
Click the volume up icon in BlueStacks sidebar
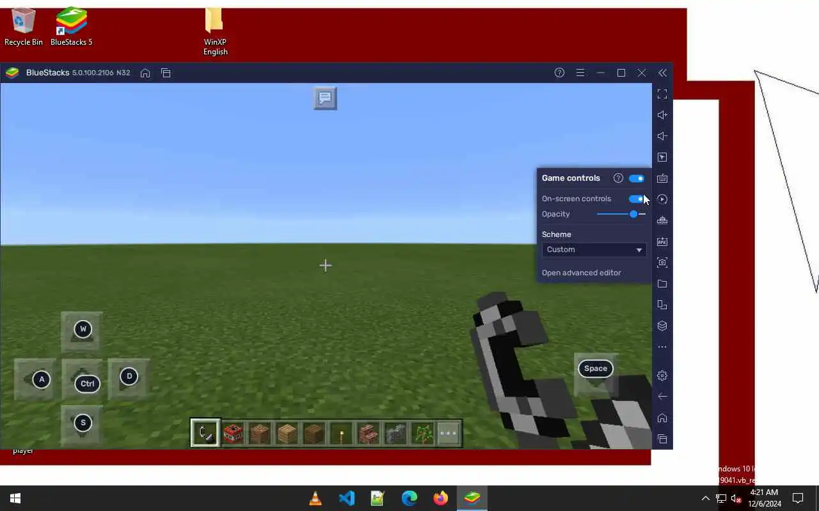click(662, 115)
